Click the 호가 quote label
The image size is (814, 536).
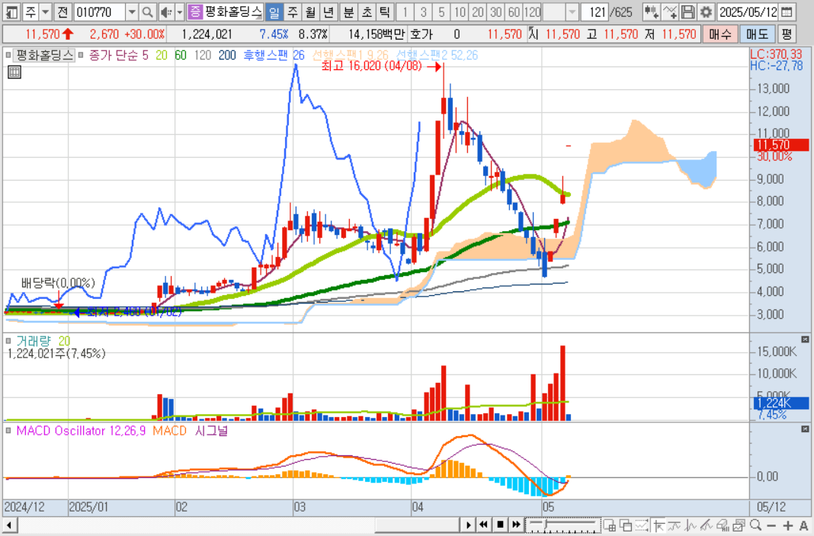(421, 34)
